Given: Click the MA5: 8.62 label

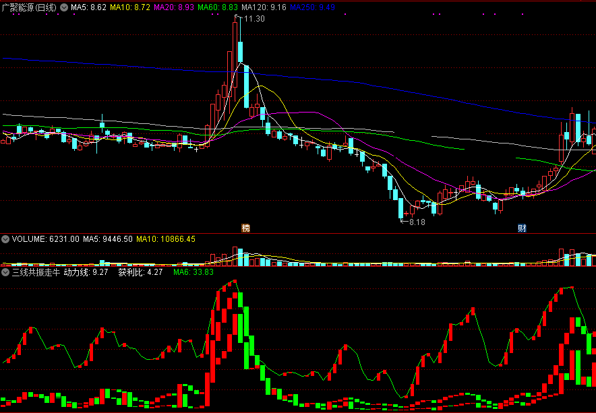Looking at the screenshot, I should pyautogui.click(x=88, y=7).
